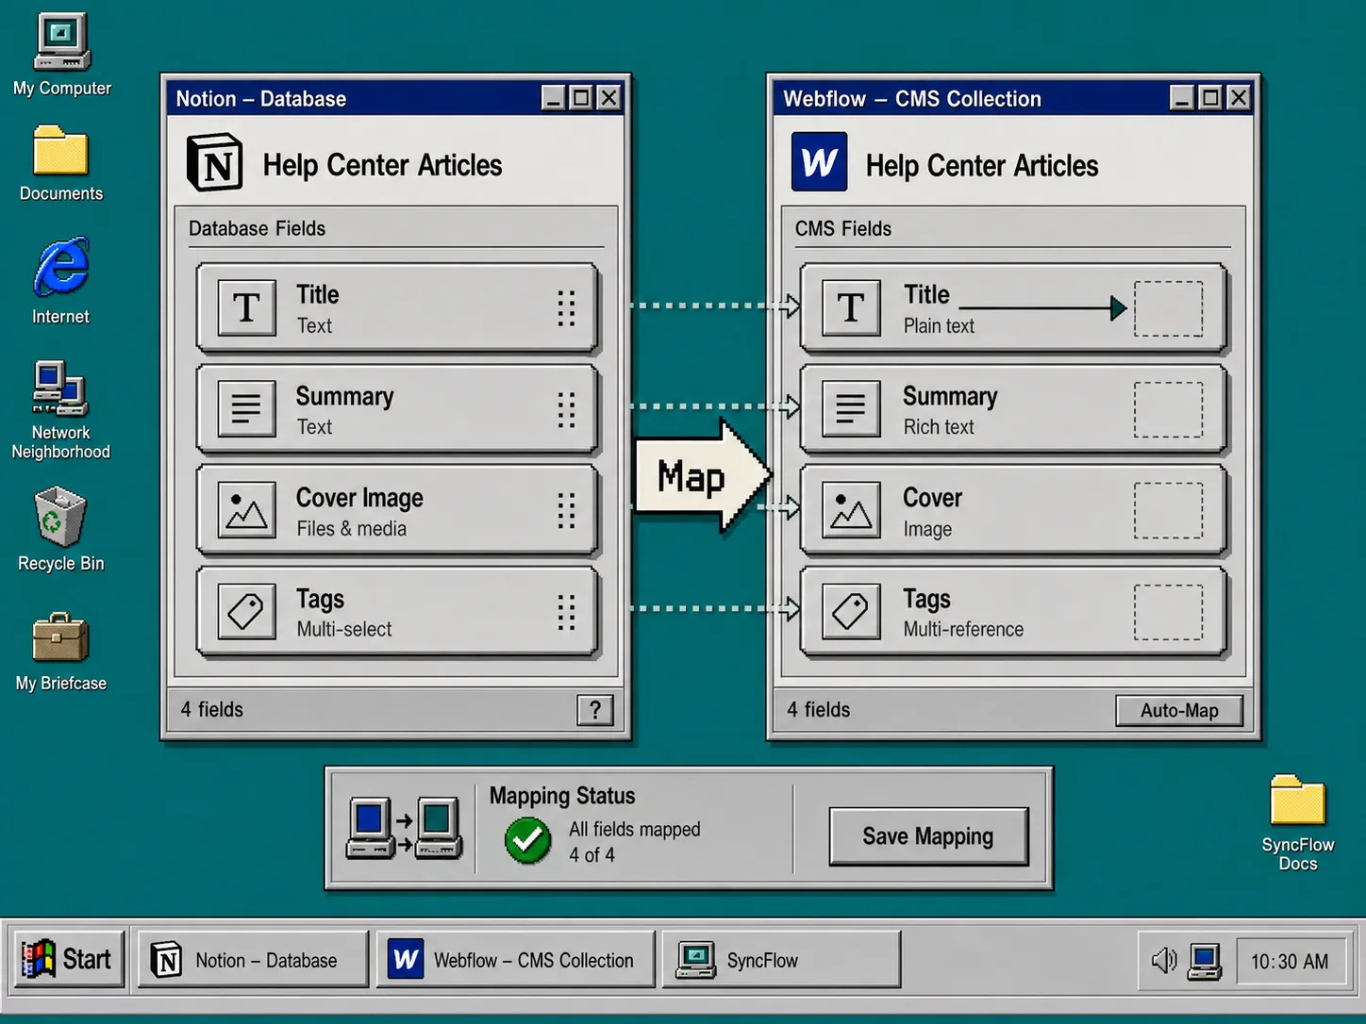The image size is (1366, 1024).
Task: Close the Notion – Database window
Action: point(609,97)
